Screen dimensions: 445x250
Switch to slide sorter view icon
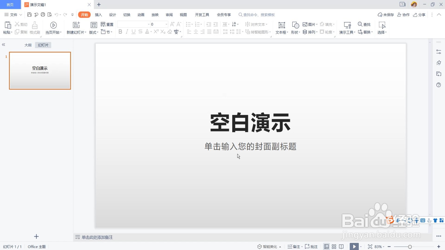(x=334, y=247)
